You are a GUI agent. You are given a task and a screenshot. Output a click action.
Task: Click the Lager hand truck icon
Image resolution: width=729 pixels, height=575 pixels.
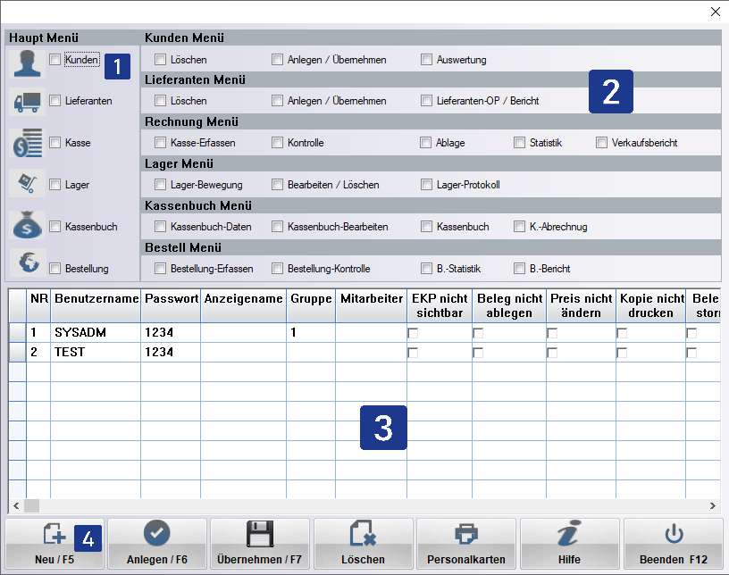[x=28, y=184]
